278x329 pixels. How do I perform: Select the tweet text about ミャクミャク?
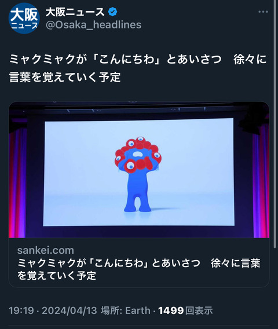(x=138, y=68)
